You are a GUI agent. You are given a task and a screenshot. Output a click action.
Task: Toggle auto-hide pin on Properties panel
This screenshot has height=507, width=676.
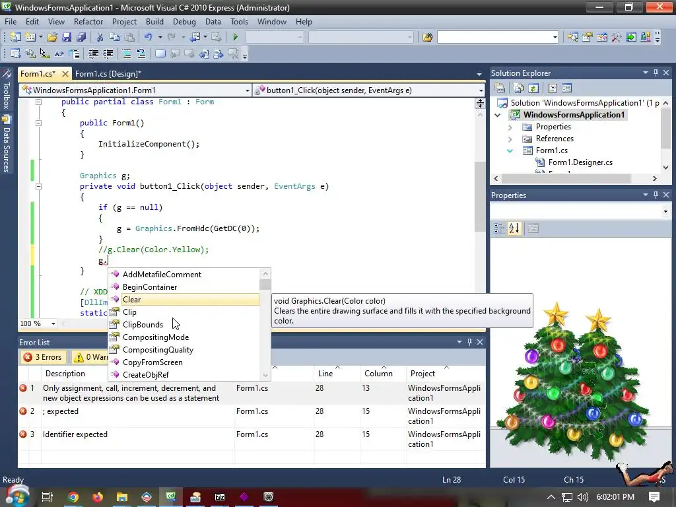point(656,195)
